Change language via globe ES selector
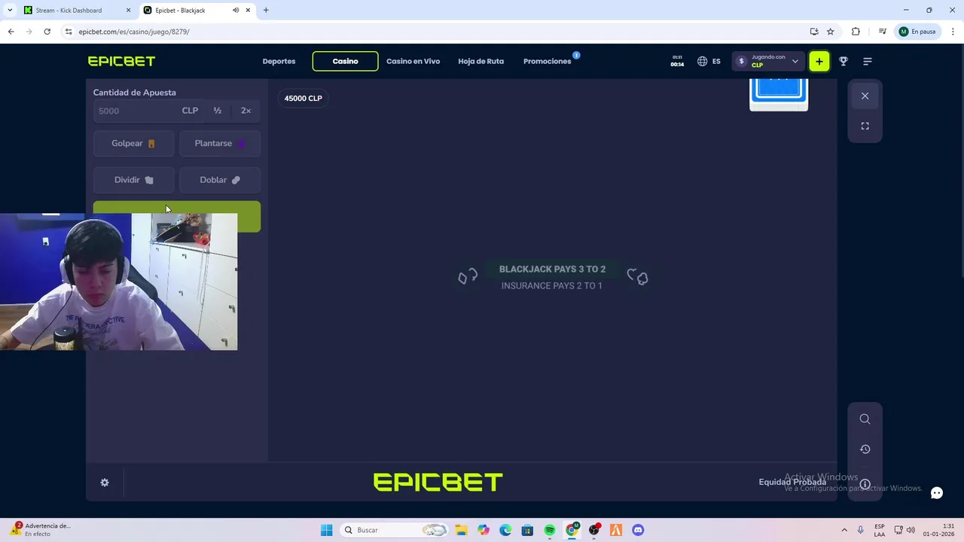964x542 pixels. (x=709, y=61)
